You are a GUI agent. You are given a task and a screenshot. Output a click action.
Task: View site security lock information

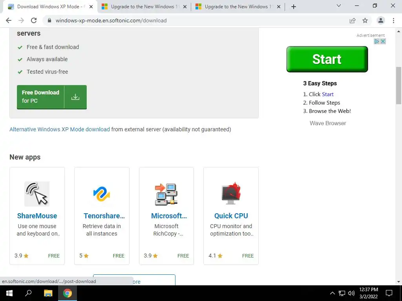coord(49,20)
